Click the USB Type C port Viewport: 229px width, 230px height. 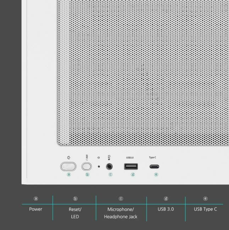click(x=154, y=166)
